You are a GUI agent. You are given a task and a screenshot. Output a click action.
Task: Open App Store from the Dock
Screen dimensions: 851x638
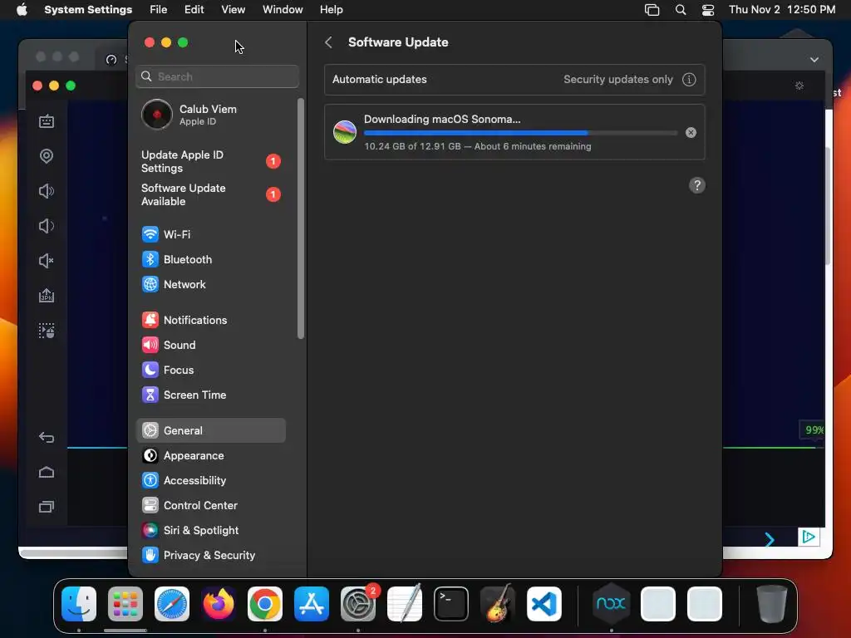[x=312, y=604]
